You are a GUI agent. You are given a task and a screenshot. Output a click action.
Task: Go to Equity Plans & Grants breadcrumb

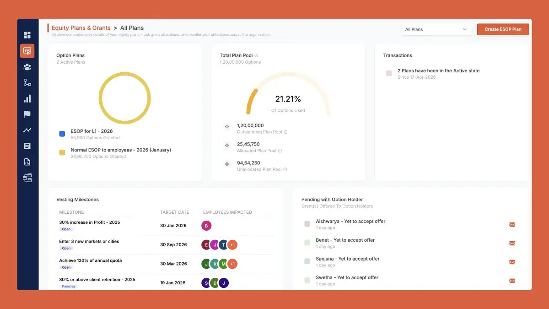click(81, 28)
